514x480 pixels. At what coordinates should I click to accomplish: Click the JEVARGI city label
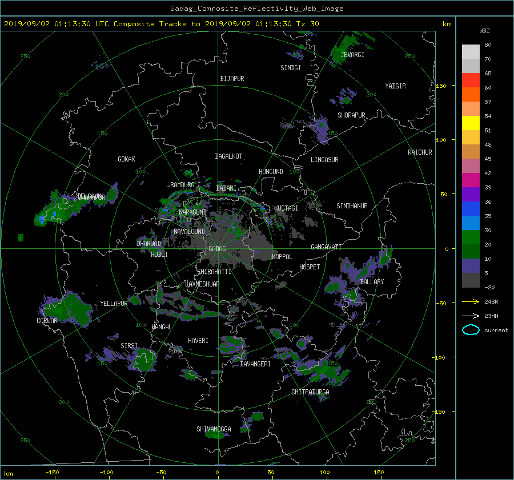tap(352, 55)
